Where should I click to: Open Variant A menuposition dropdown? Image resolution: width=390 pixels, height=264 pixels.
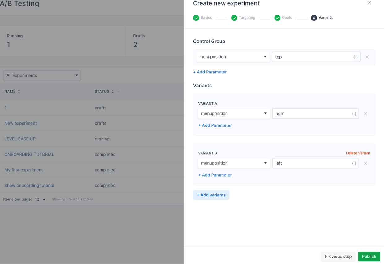(234, 113)
